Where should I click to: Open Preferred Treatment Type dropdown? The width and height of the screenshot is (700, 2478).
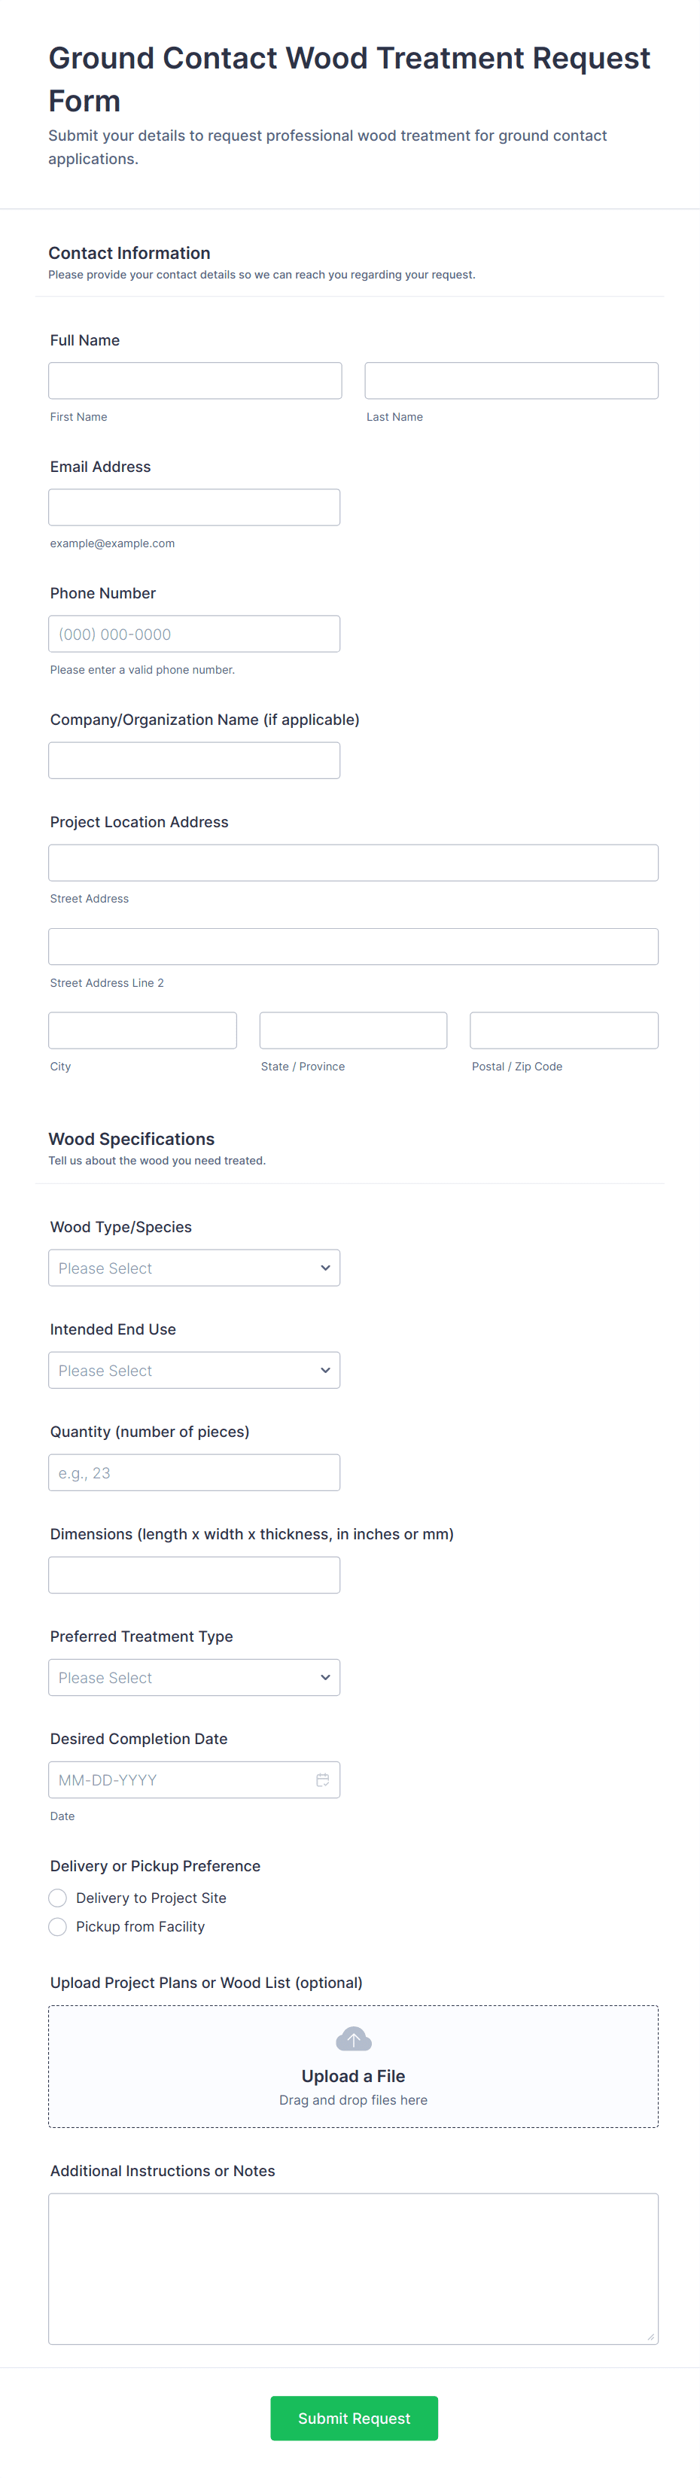pos(194,1678)
